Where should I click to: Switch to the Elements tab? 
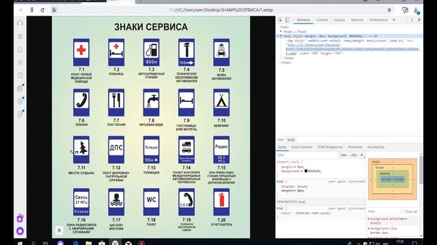(x=303, y=20)
